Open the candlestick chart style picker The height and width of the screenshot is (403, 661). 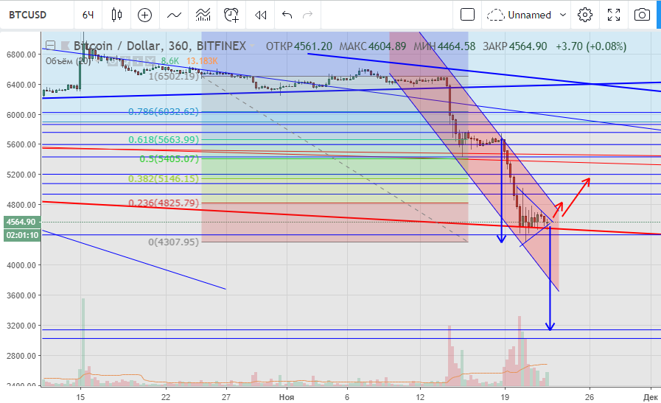pos(116,15)
